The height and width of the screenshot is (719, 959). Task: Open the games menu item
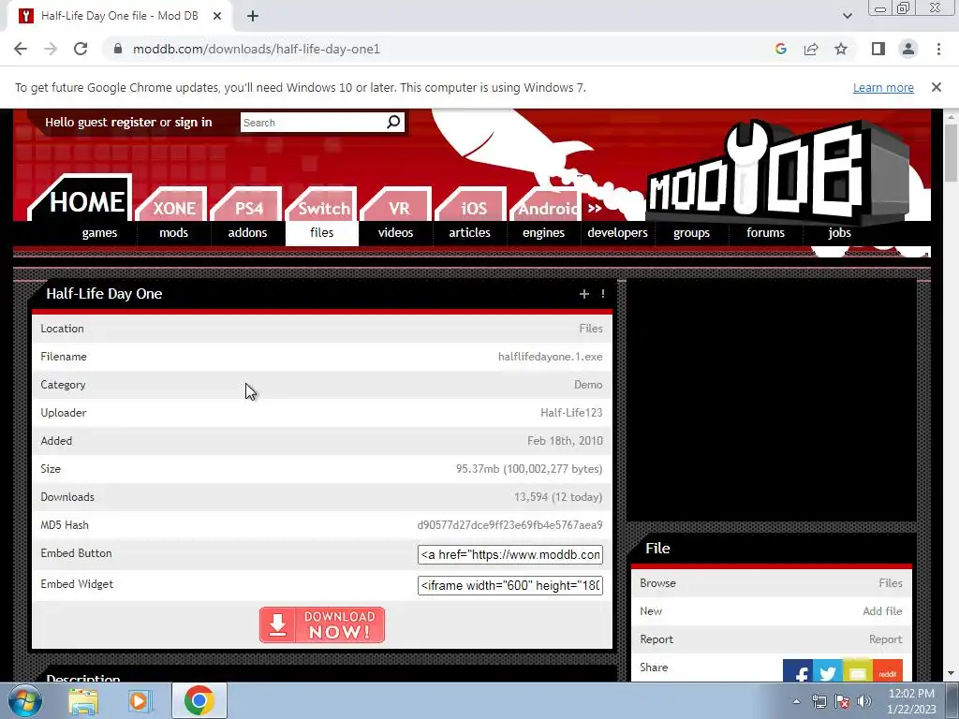pos(99,232)
